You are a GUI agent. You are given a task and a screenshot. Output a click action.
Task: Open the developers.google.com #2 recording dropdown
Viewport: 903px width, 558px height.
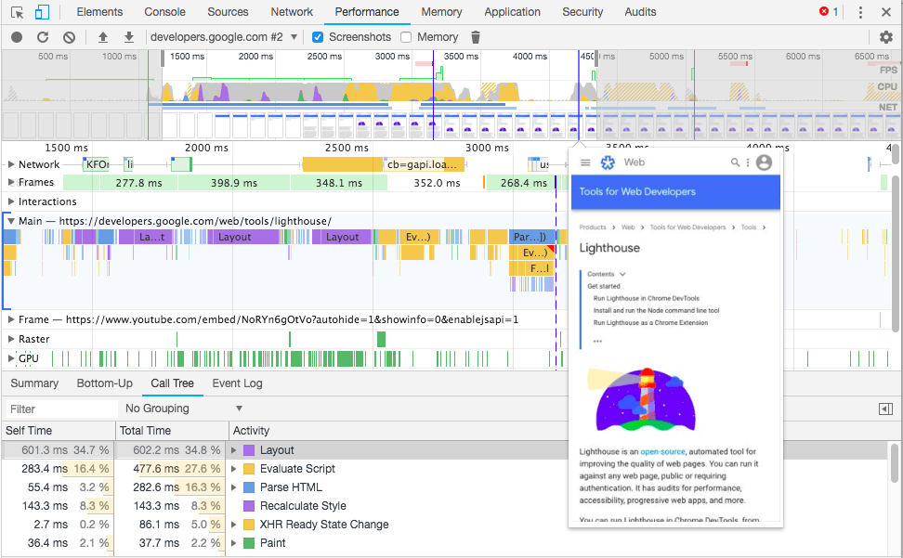pyautogui.click(x=224, y=37)
